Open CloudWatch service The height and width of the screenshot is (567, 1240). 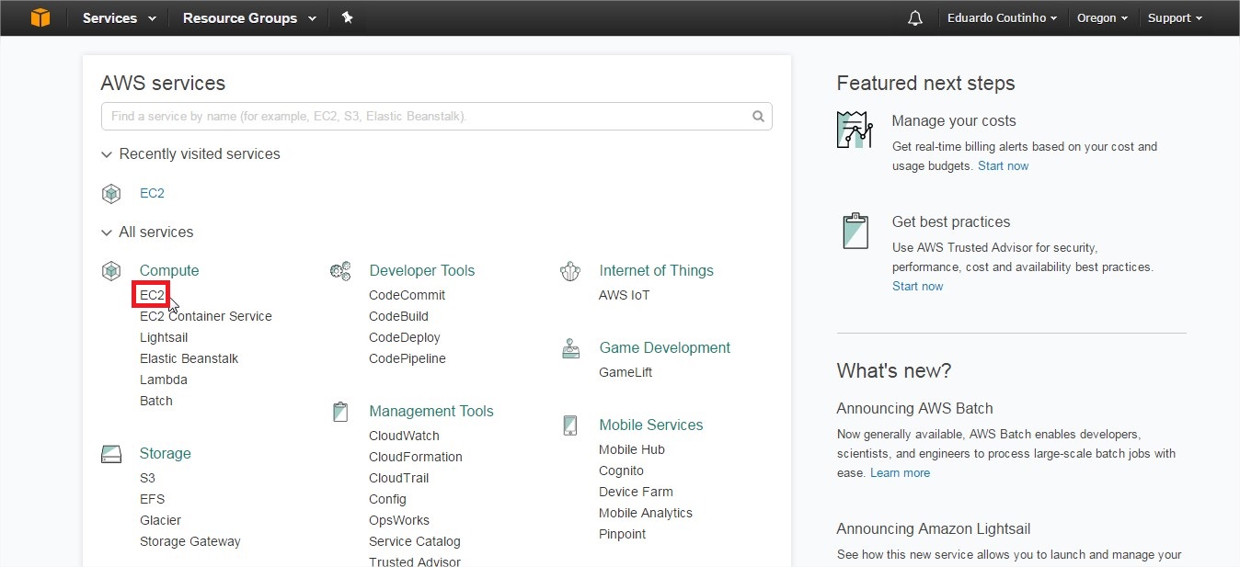404,436
